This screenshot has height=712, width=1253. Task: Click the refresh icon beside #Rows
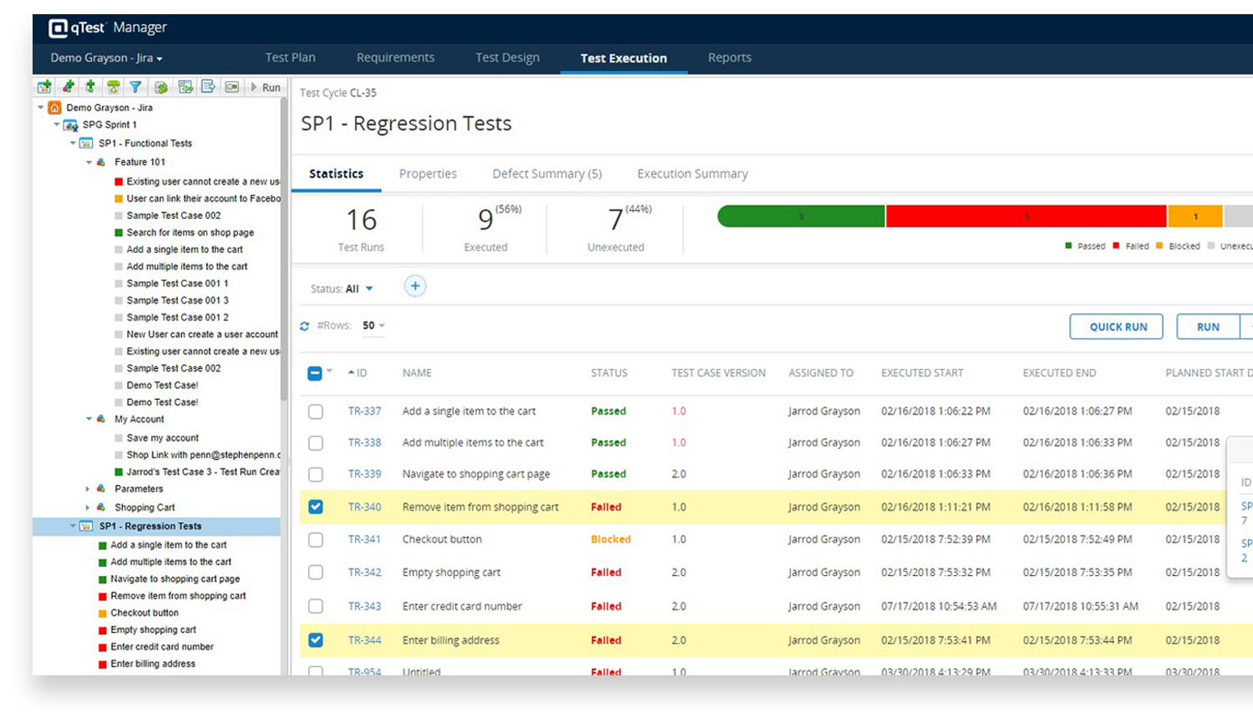[305, 326]
